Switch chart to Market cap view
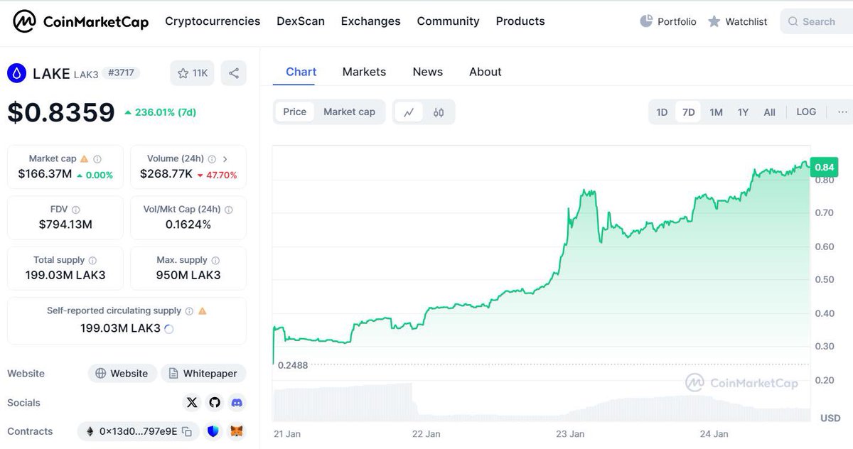Screen dimensions: 853x449 tap(349, 112)
